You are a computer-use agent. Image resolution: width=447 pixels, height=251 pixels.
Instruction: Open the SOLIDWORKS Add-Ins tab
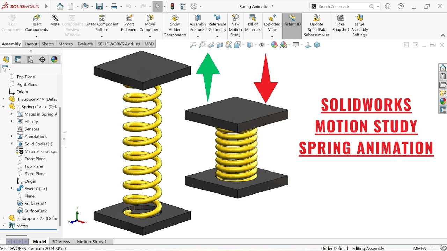[119, 44]
